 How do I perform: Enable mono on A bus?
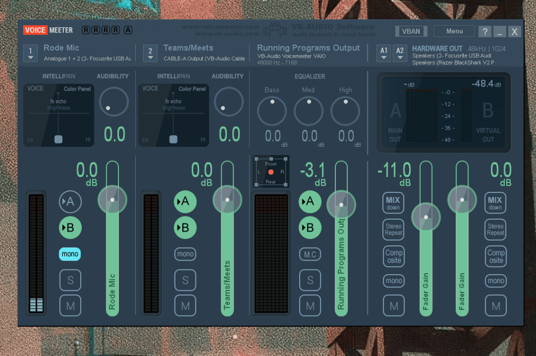tap(394, 281)
